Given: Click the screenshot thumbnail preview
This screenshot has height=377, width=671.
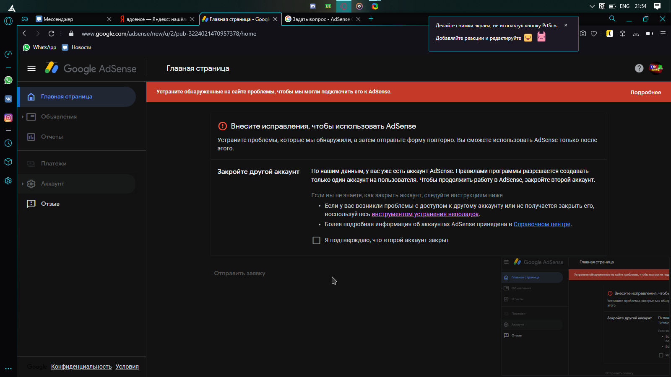Looking at the screenshot, I should pyautogui.click(x=585, y=316).
